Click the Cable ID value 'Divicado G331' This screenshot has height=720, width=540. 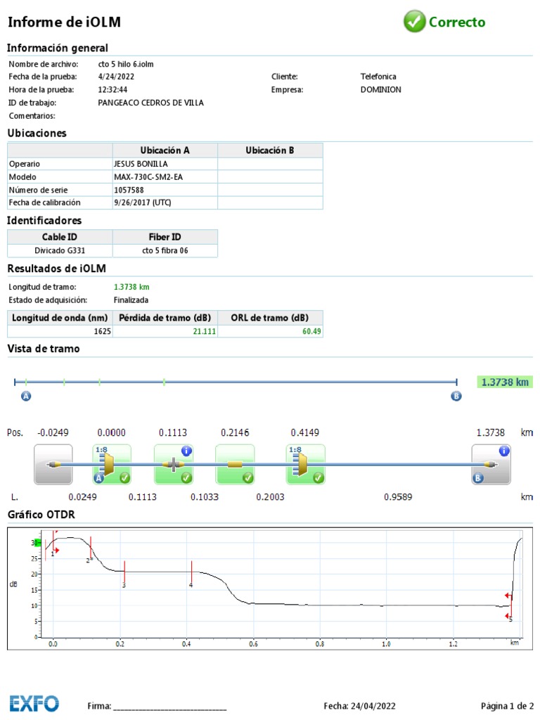click(60, 251)
